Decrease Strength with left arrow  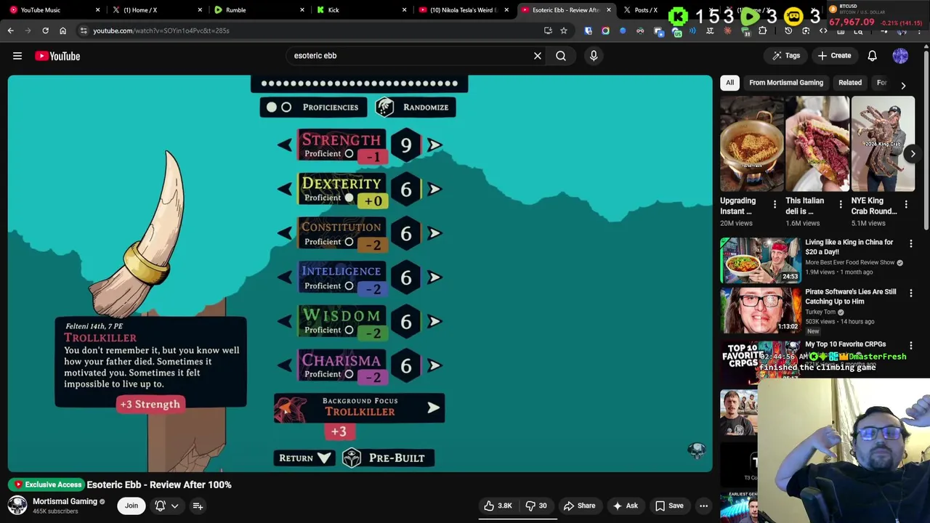point(285,145)
